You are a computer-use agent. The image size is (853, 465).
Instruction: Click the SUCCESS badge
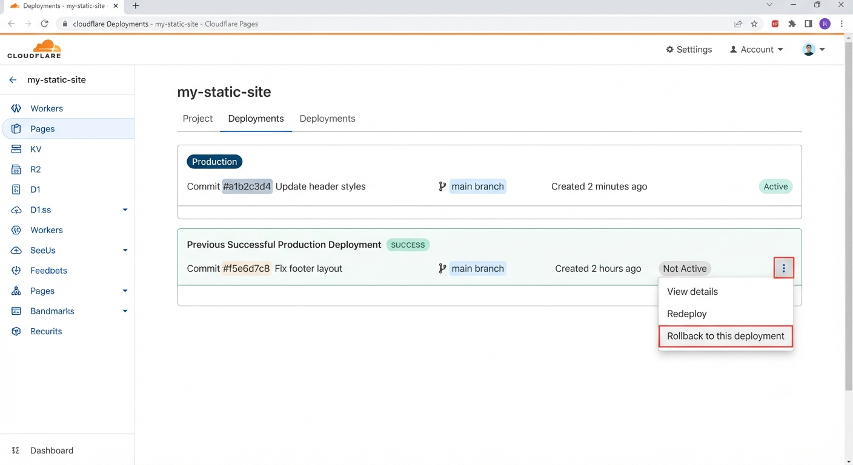[x=408, y=245]
